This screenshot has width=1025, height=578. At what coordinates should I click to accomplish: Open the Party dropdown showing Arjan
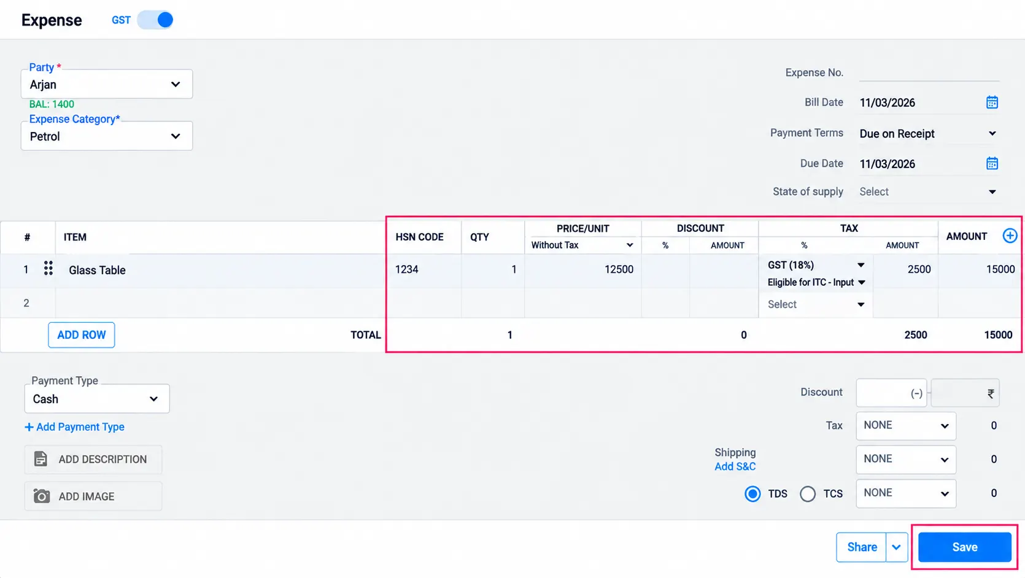coord(107,84)
